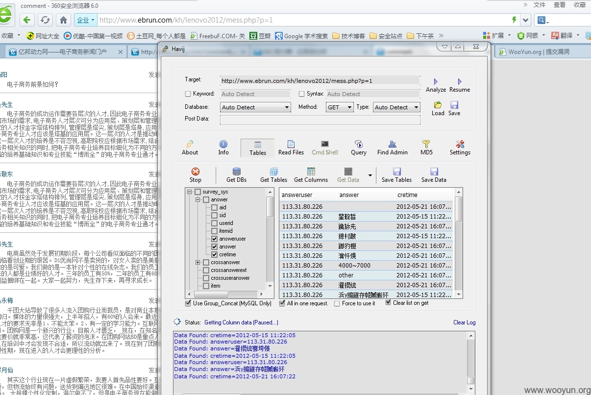Click the 360 browser logo
This screenshot has width=591, height=395.
(x=6, y=15)
